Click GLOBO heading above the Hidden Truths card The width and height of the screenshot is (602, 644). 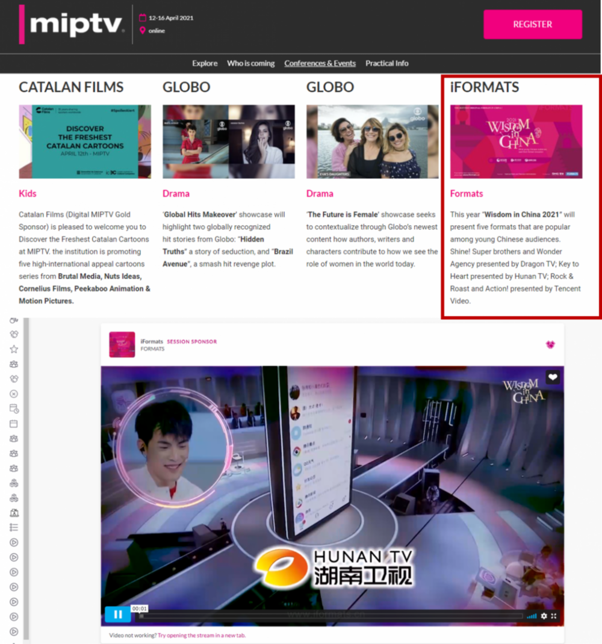[x=186, y=87]
